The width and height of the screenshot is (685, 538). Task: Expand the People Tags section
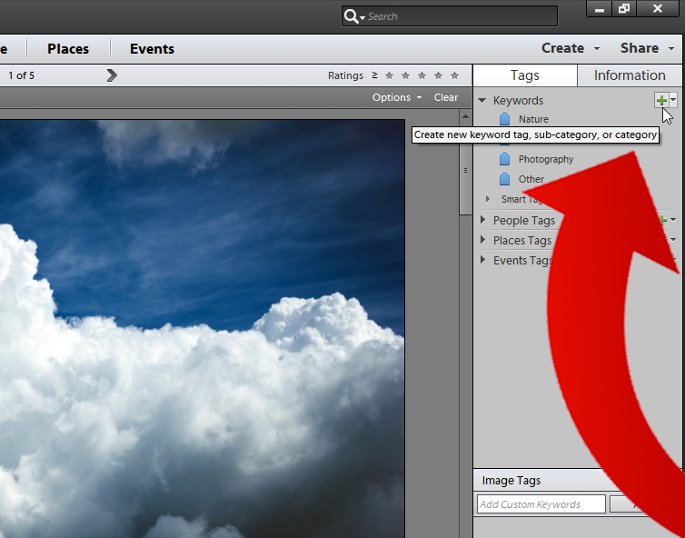pos(482,220)
